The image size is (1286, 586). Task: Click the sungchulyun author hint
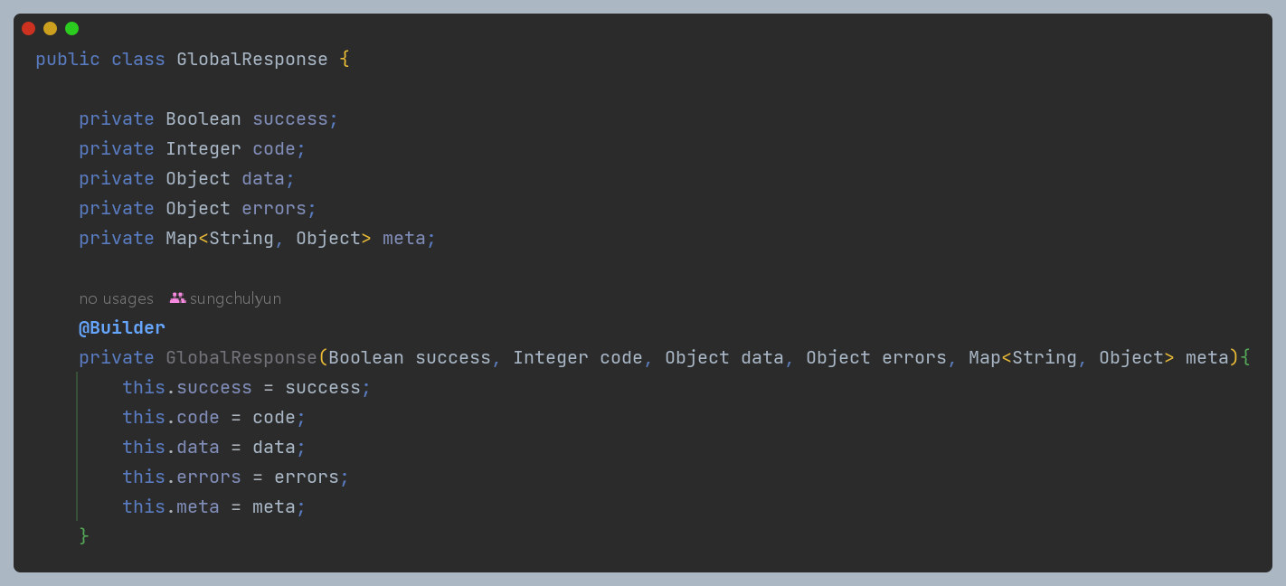235,298
